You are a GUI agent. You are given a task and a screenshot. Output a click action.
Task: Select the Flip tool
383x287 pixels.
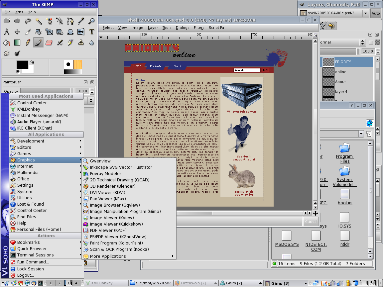[x=81, y=32]
